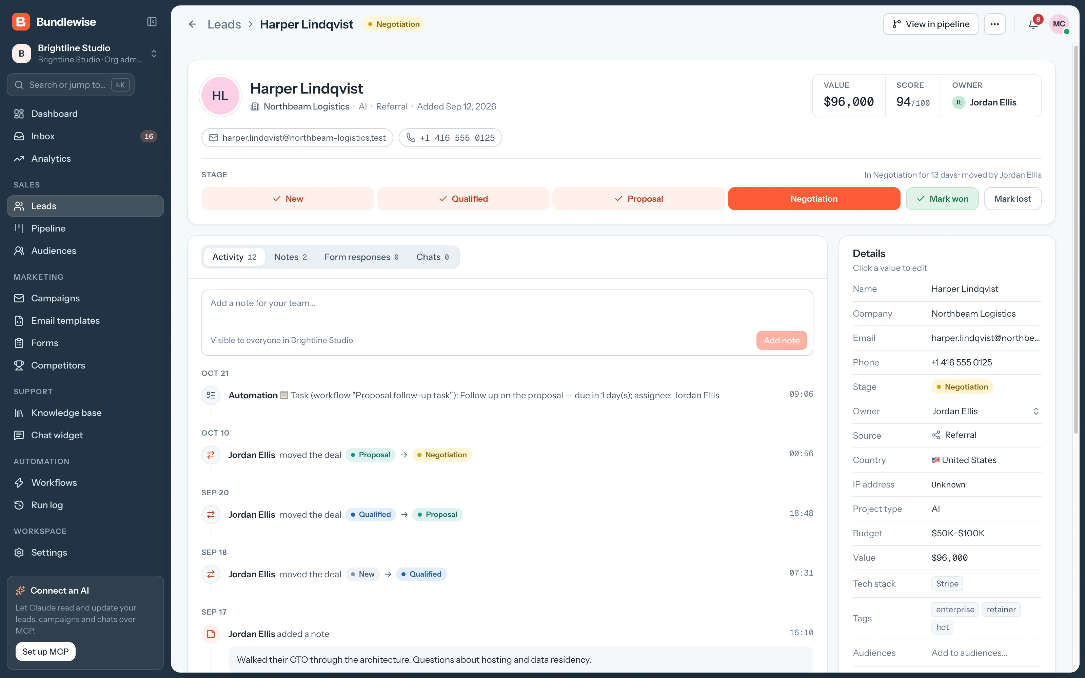Expand Brightline Studio workspace switcher

tap(85, 54)
